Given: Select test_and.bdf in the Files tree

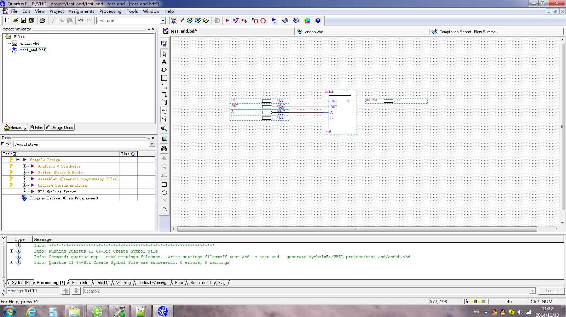Looking at the screenshot, I should [x=33, y=50].
